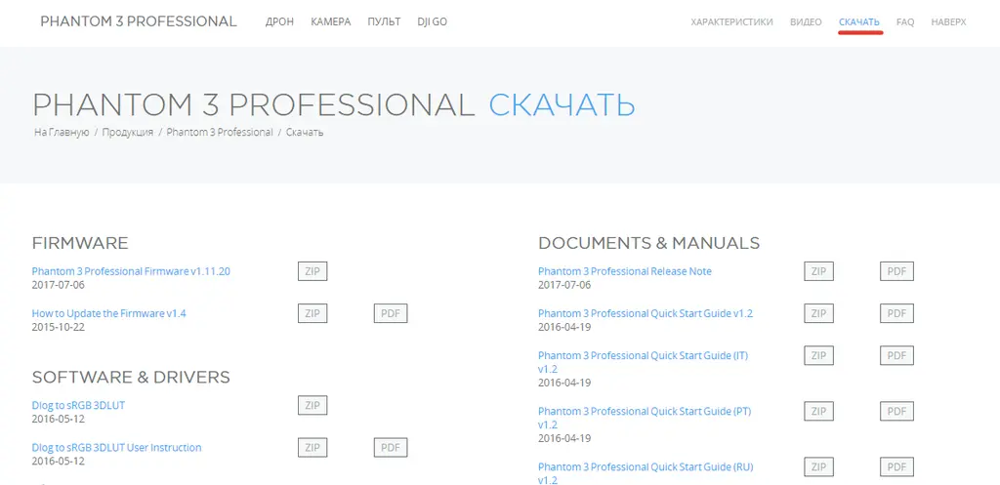Image resolution: width=1000 pixels, height=485 pixels.
Task: Download PDF for Dlog to sRGB 3DLUT User Instruction
Action: (x=390, y=448)
